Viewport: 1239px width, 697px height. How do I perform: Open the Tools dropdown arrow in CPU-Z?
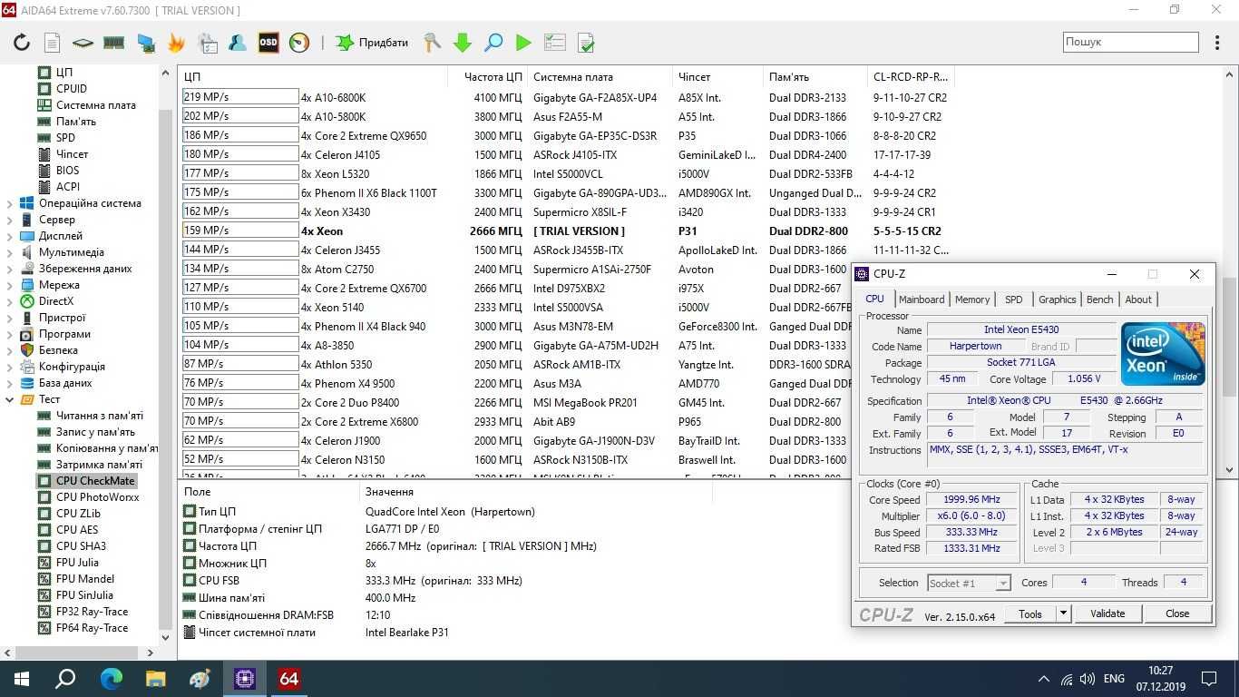(1063, 614)
